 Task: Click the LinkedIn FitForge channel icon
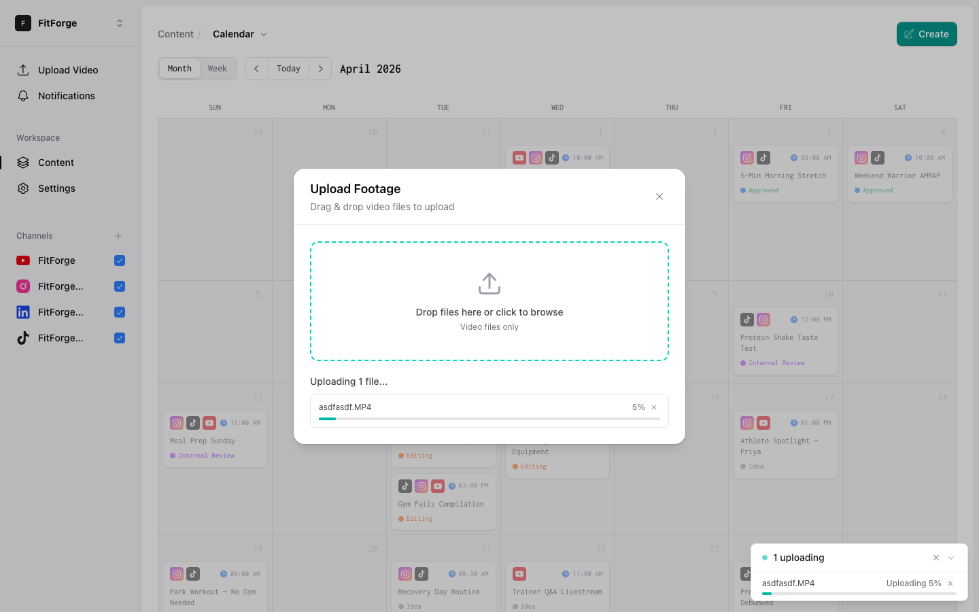[x=23, y=312]
